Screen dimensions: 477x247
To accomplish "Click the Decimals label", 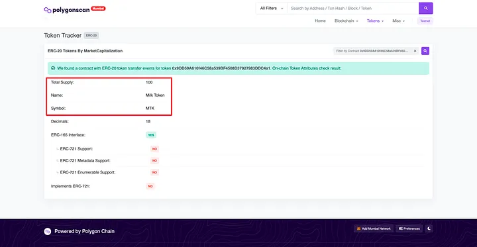I will 60,121.
